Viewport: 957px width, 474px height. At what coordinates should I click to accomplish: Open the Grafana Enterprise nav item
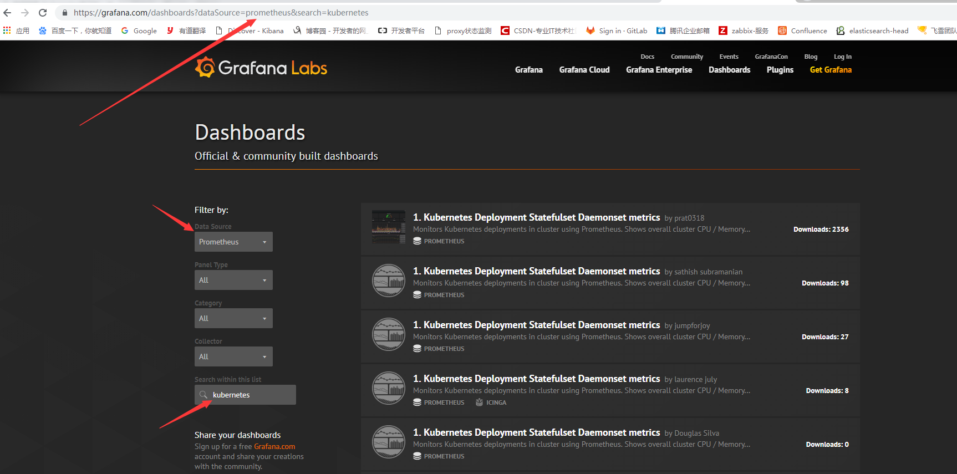point(659,70)
